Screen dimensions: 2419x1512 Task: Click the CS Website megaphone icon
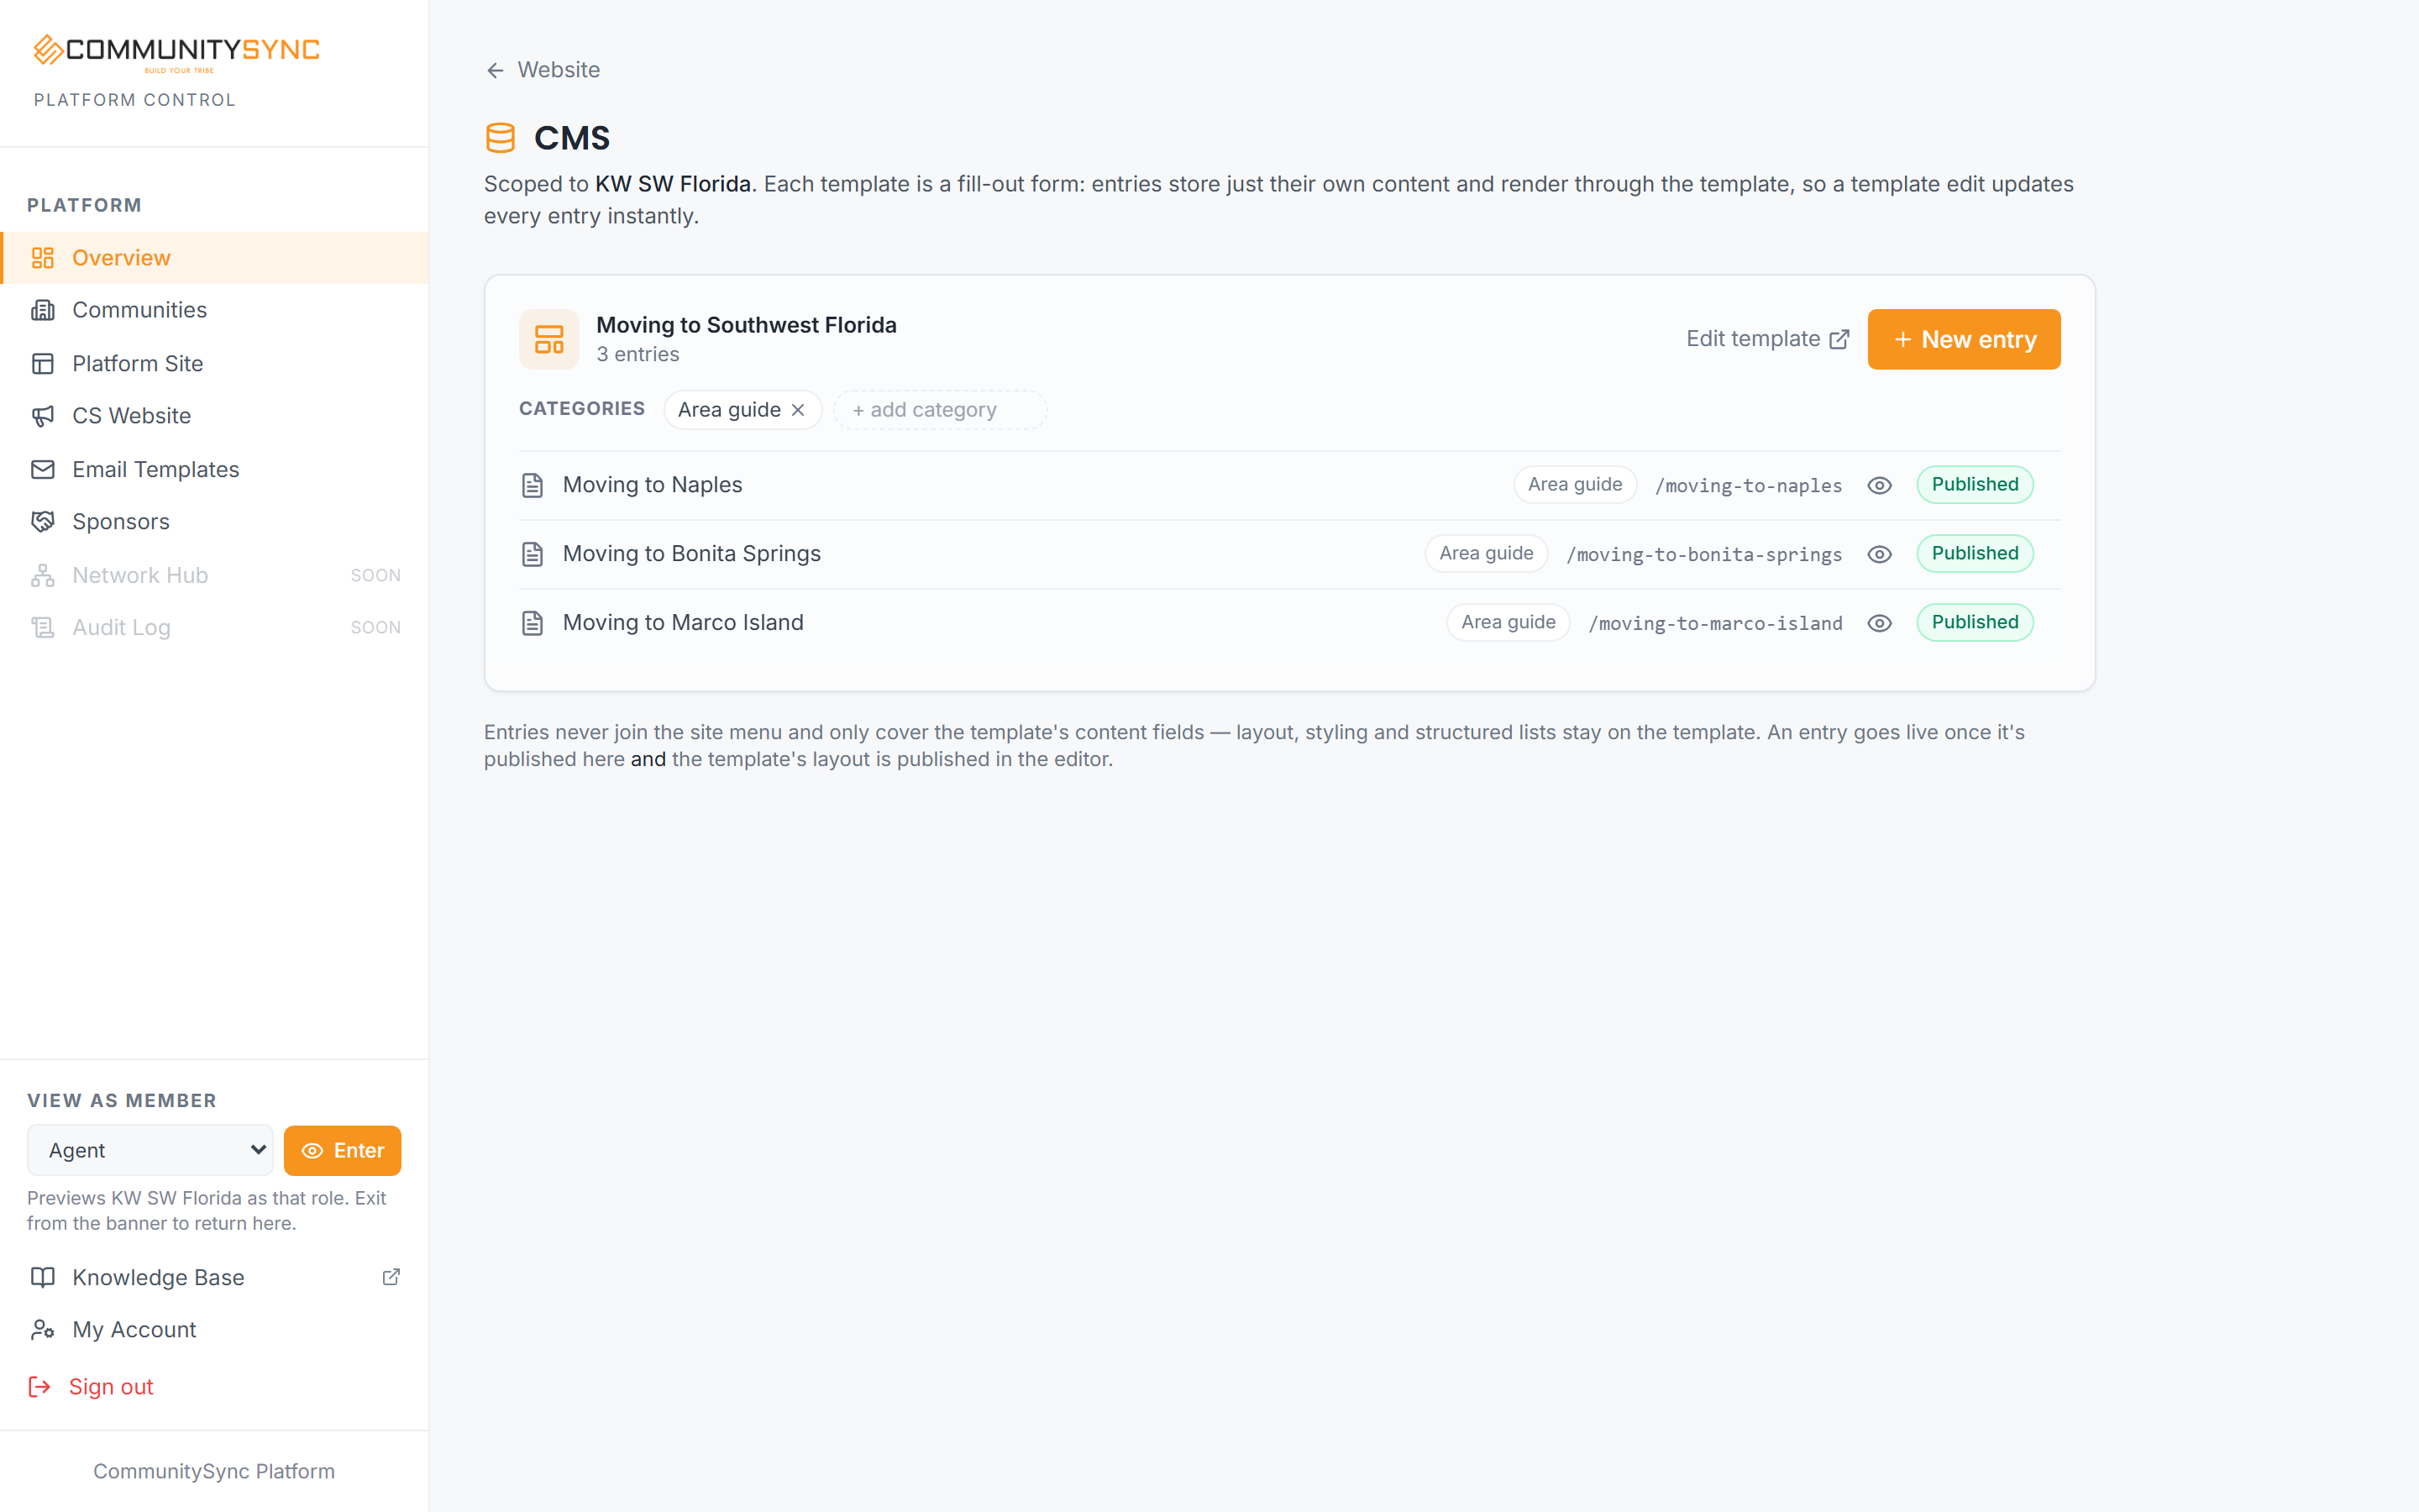coord(43,416)
